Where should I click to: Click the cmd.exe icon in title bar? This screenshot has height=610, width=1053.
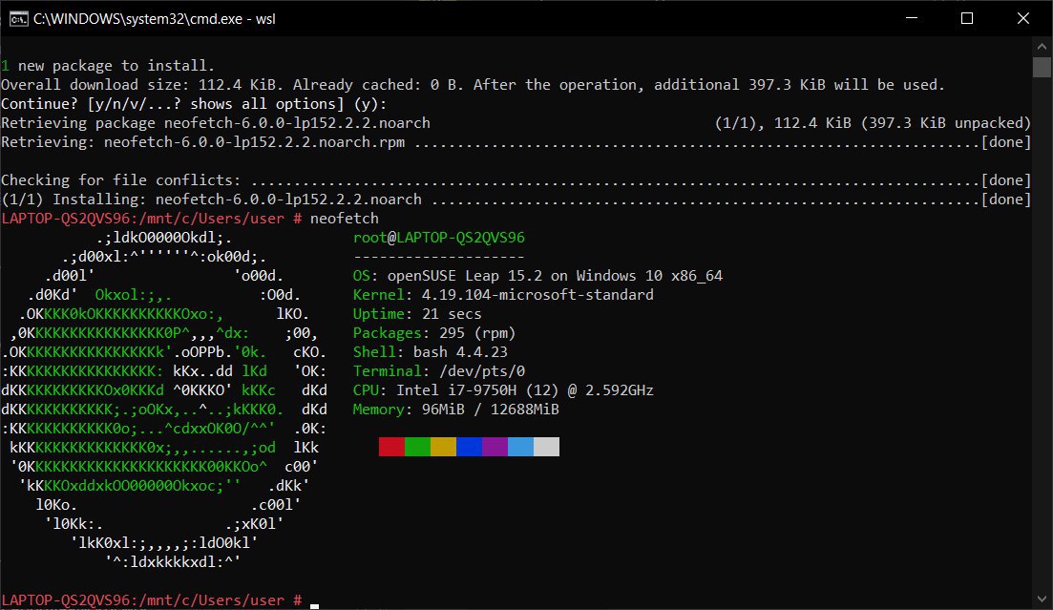(x=18, y=18)
